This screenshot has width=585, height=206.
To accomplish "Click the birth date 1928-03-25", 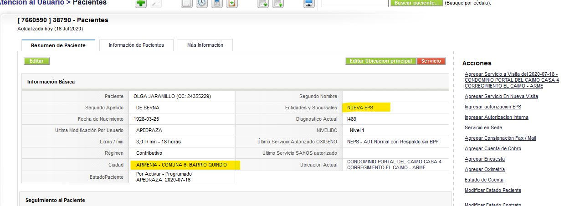I will pos(148,119).
